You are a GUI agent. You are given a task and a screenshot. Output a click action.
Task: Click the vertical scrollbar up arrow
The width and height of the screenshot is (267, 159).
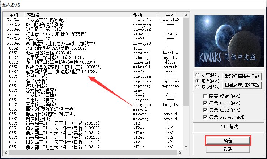click(x=186, y=15)
